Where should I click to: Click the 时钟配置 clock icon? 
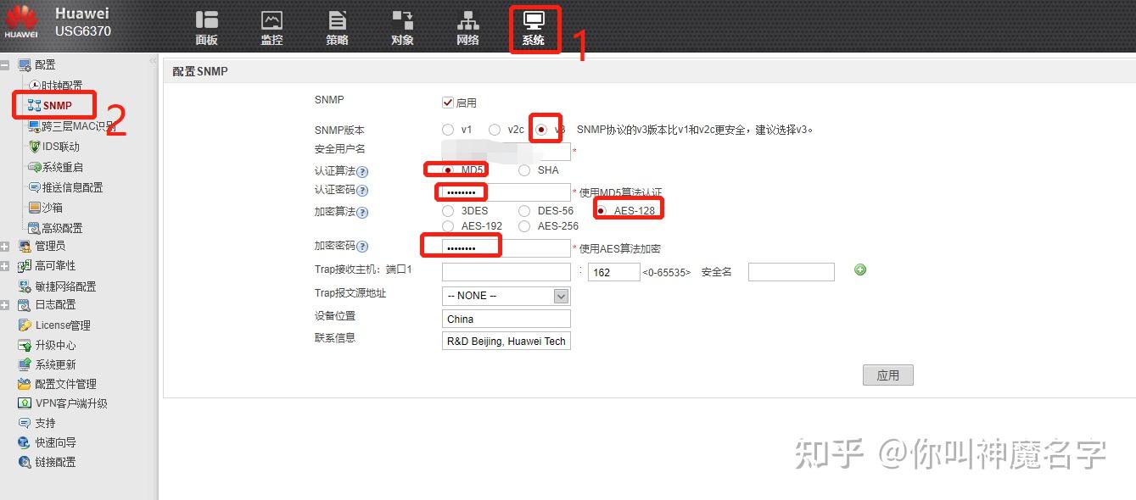(35, 86)
